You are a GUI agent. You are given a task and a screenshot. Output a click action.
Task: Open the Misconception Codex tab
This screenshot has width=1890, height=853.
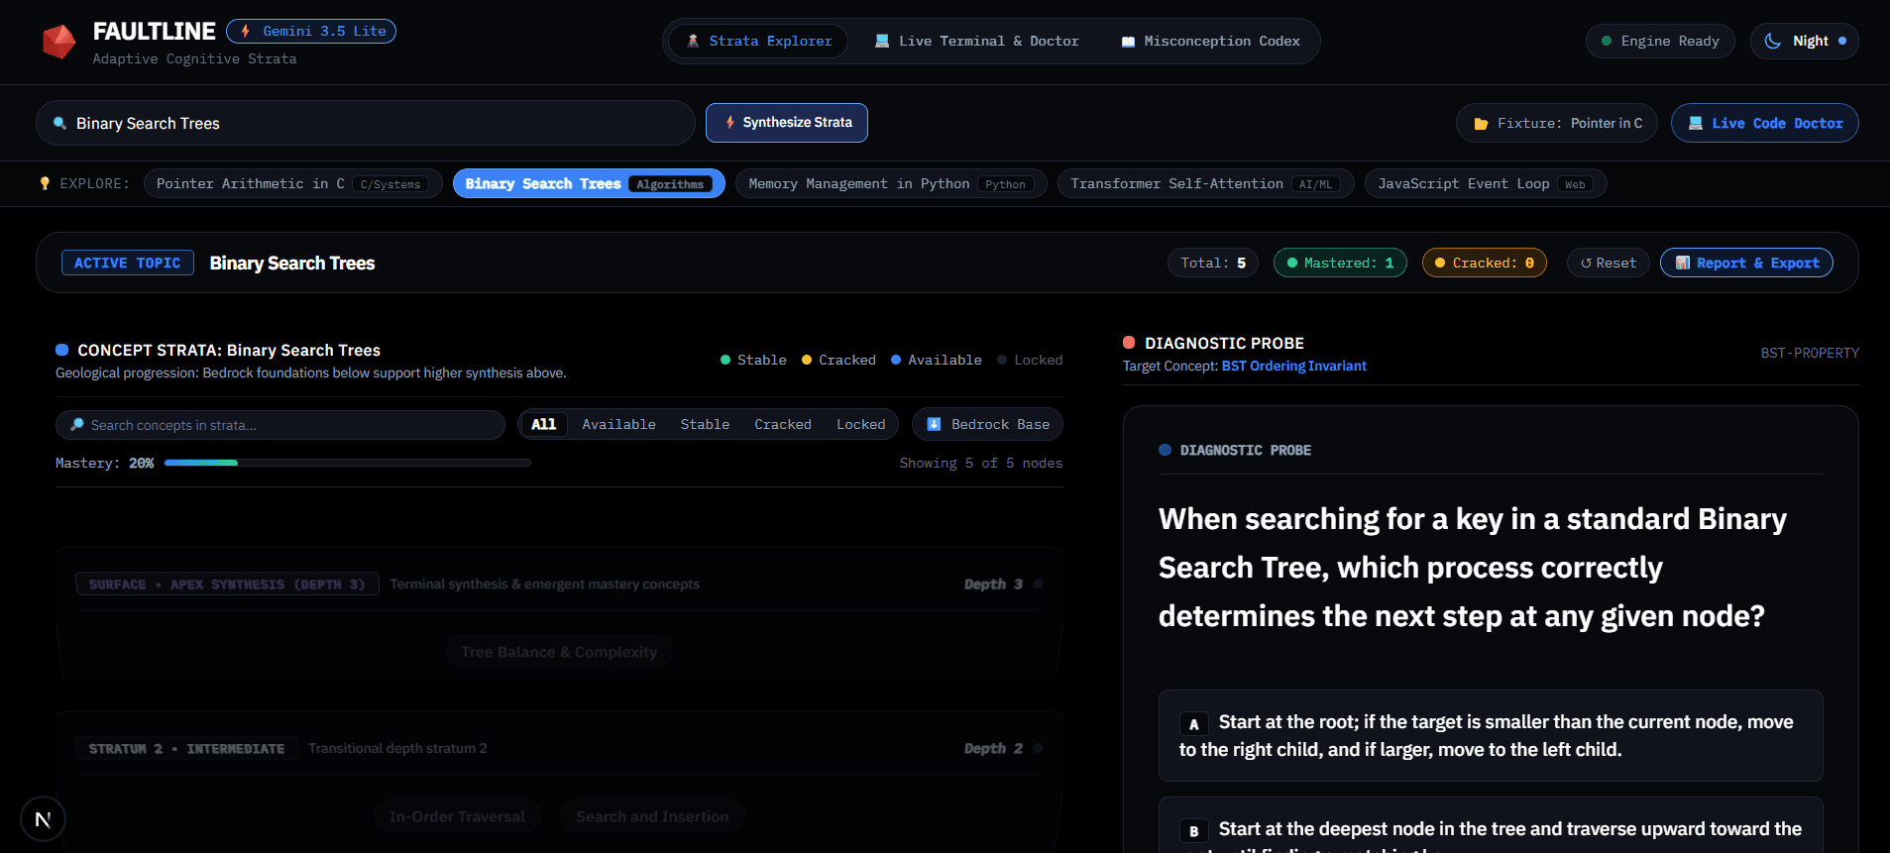click(1210, 41)
